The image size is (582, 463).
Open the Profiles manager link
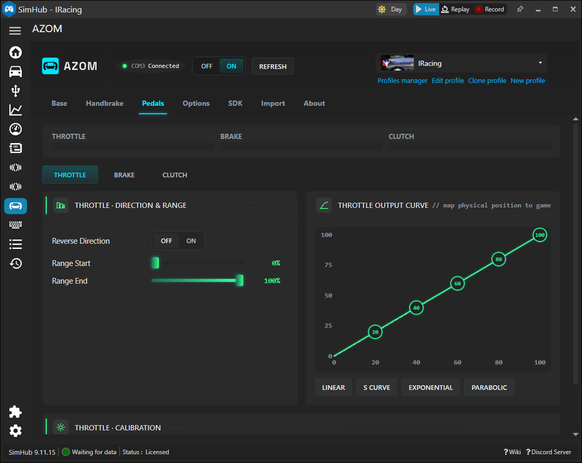tap(402, 80)
